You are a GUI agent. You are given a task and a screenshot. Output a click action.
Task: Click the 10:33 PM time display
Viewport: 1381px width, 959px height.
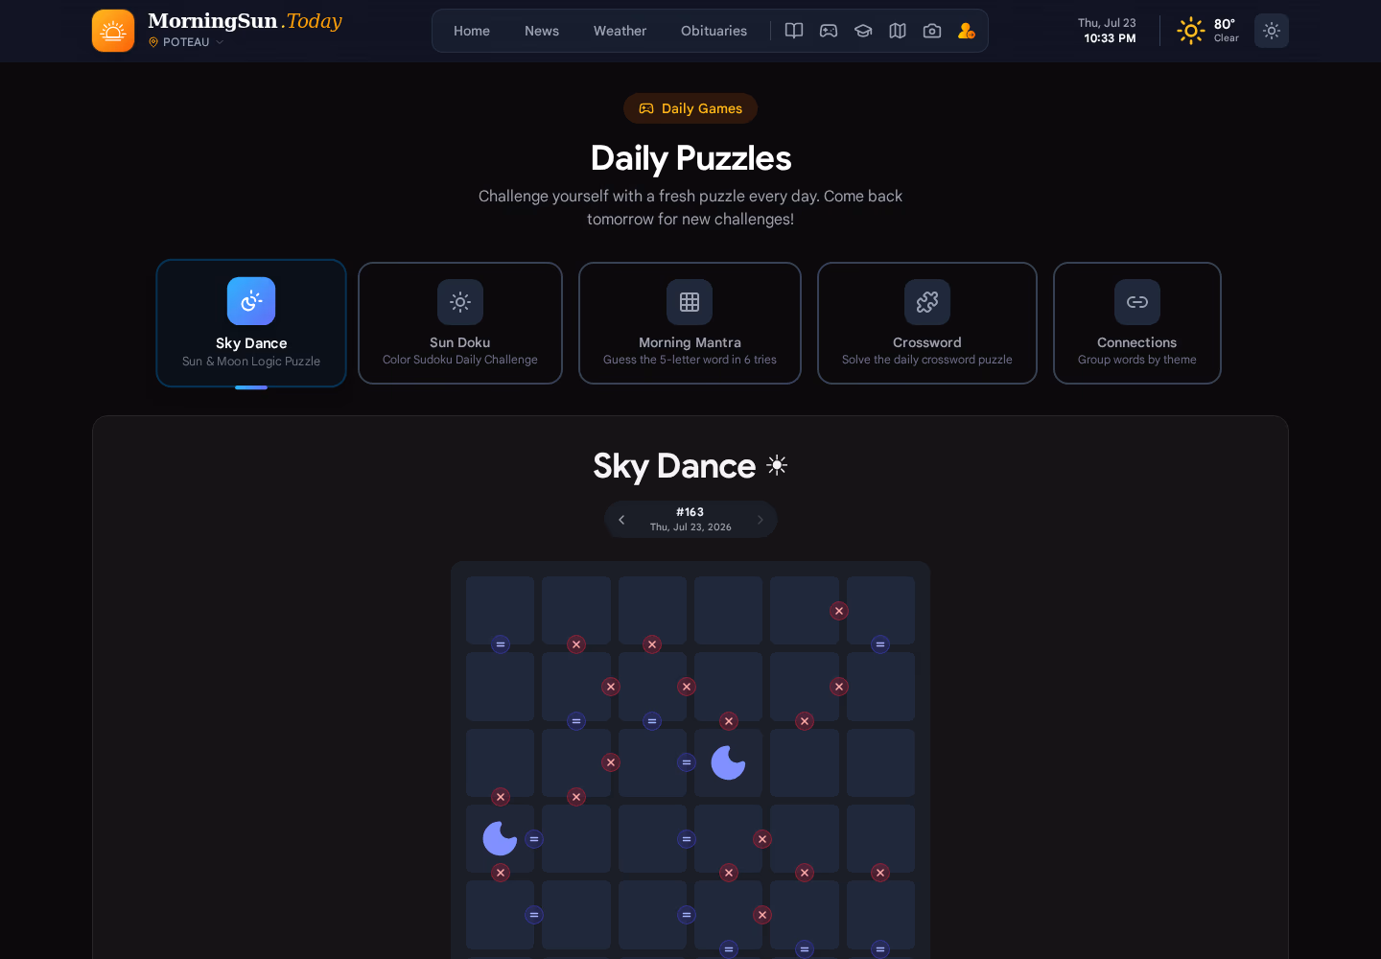[x=1110, y=38]
